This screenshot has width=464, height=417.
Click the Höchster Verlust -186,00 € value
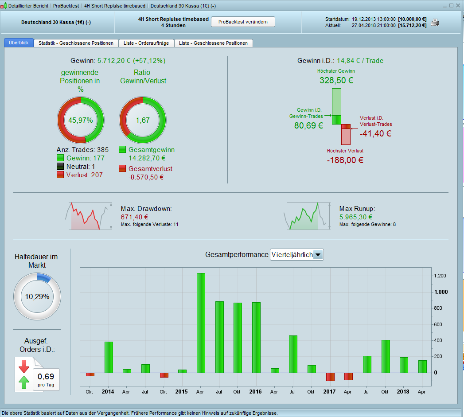(345, 160)
